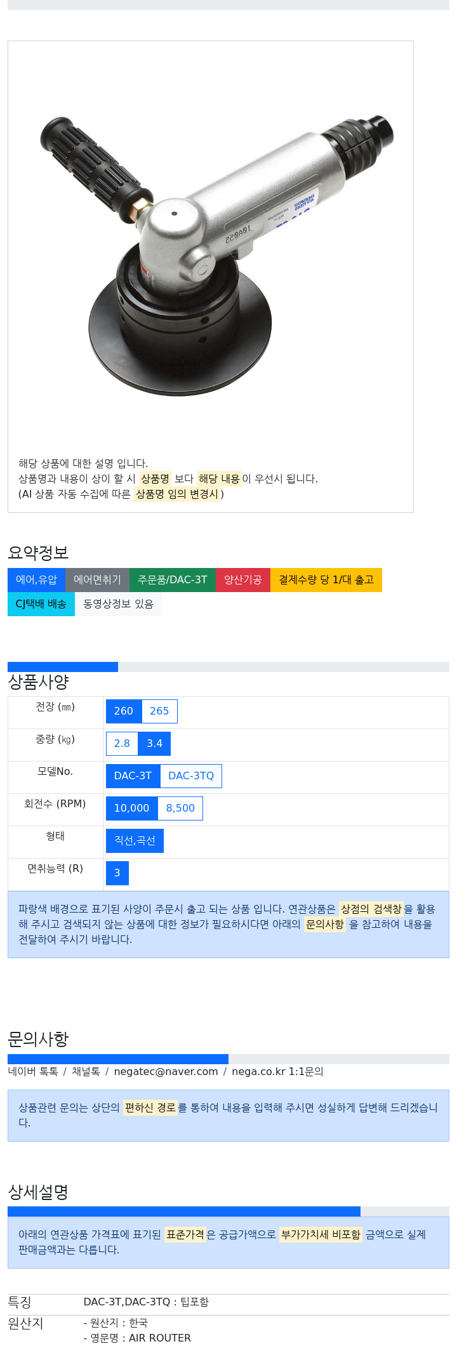Screen dimensions: 457x1346
Task: Click the chamfer capacity value 3
Action: click(117, 873)
